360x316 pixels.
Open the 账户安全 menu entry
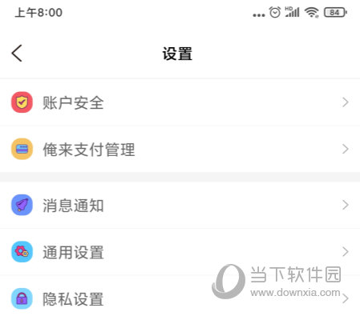[x=180, y=102]
